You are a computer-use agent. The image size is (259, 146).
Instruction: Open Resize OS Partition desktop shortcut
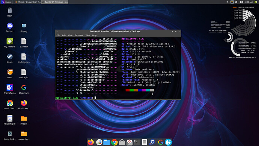[10, 134]
